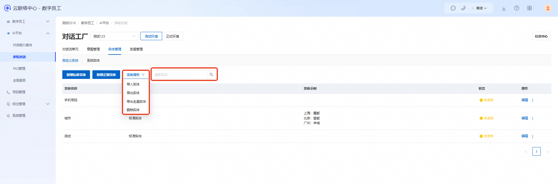
Task: Click 新增标准实体 button
Action: tap(76, 75)
